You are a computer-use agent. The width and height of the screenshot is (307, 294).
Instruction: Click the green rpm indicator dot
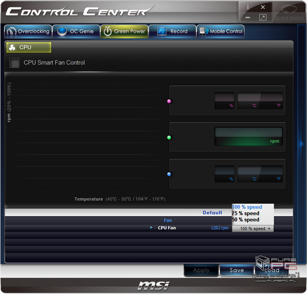point(169,138)
